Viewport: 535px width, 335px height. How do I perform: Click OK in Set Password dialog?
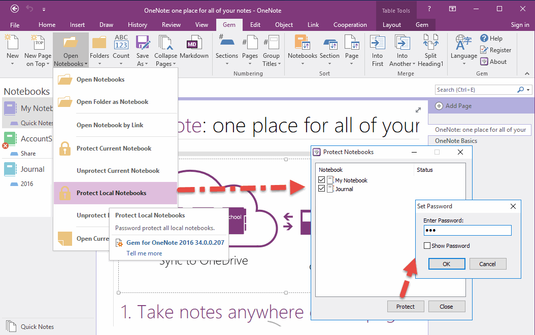[447, 264]
